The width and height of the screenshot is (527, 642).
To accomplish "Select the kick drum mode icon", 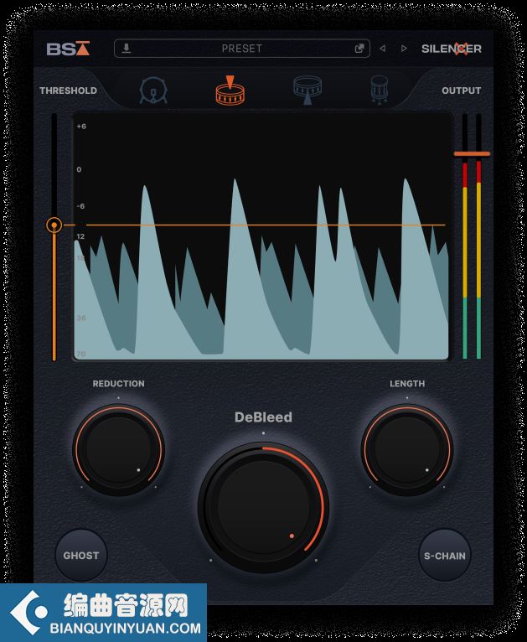I will point(153,90).
